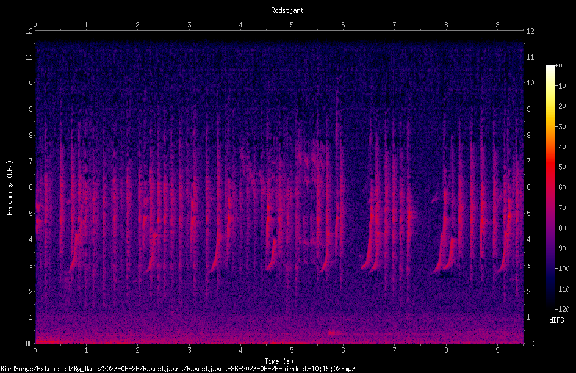Click the 12 tick on left frequency axis
576x373 pixels.
pos(29,31)
